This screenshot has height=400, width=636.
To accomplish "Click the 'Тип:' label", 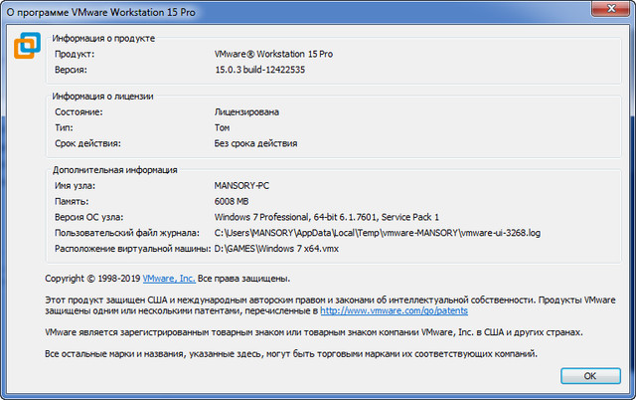I will pos(64,128).
